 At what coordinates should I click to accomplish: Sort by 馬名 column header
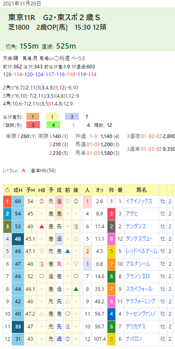(x=141, y=190)
